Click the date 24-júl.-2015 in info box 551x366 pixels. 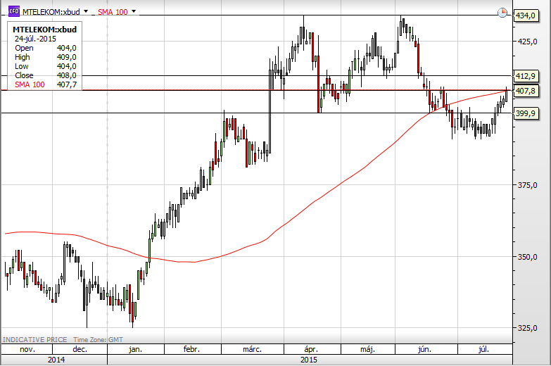tap(35, 39)
